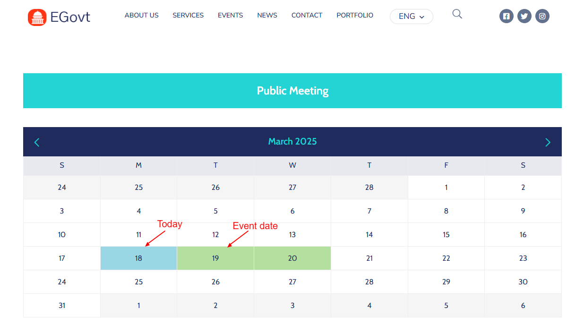This screenshot has width=584, height=334.
Task: Select event date 20 in green
Action: (292, 258)
